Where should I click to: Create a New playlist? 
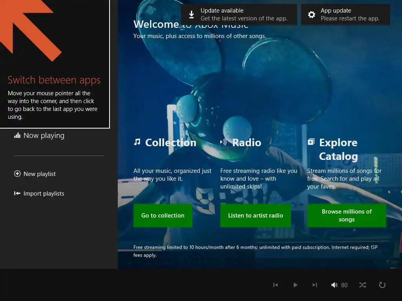point(35,174)
